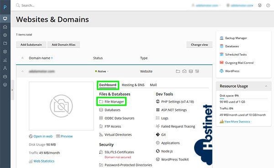Screen dimensions: 274x168
Task: Collapse the Resource Usage panel
Action: coord(266,86)
